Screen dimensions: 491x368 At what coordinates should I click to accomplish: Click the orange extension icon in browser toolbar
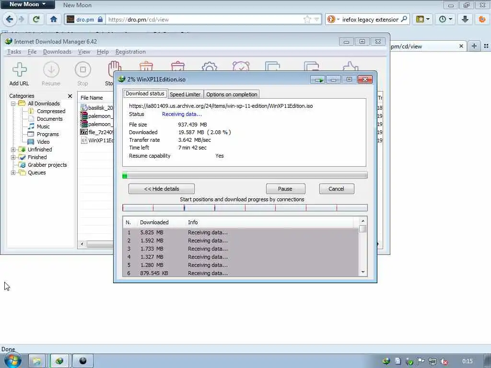pos(482,19)
